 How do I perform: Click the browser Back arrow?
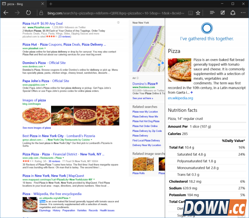(6, 13)
